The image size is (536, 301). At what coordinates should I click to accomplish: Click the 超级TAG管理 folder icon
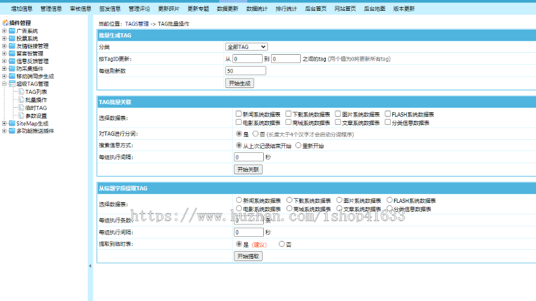pyautogui.click(x=12, y=84)
